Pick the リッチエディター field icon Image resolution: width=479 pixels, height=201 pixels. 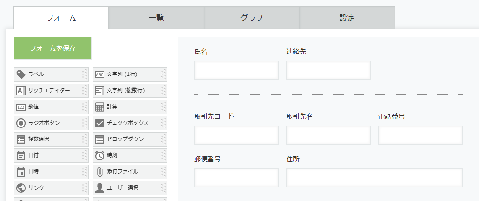(x=21, y=91)
